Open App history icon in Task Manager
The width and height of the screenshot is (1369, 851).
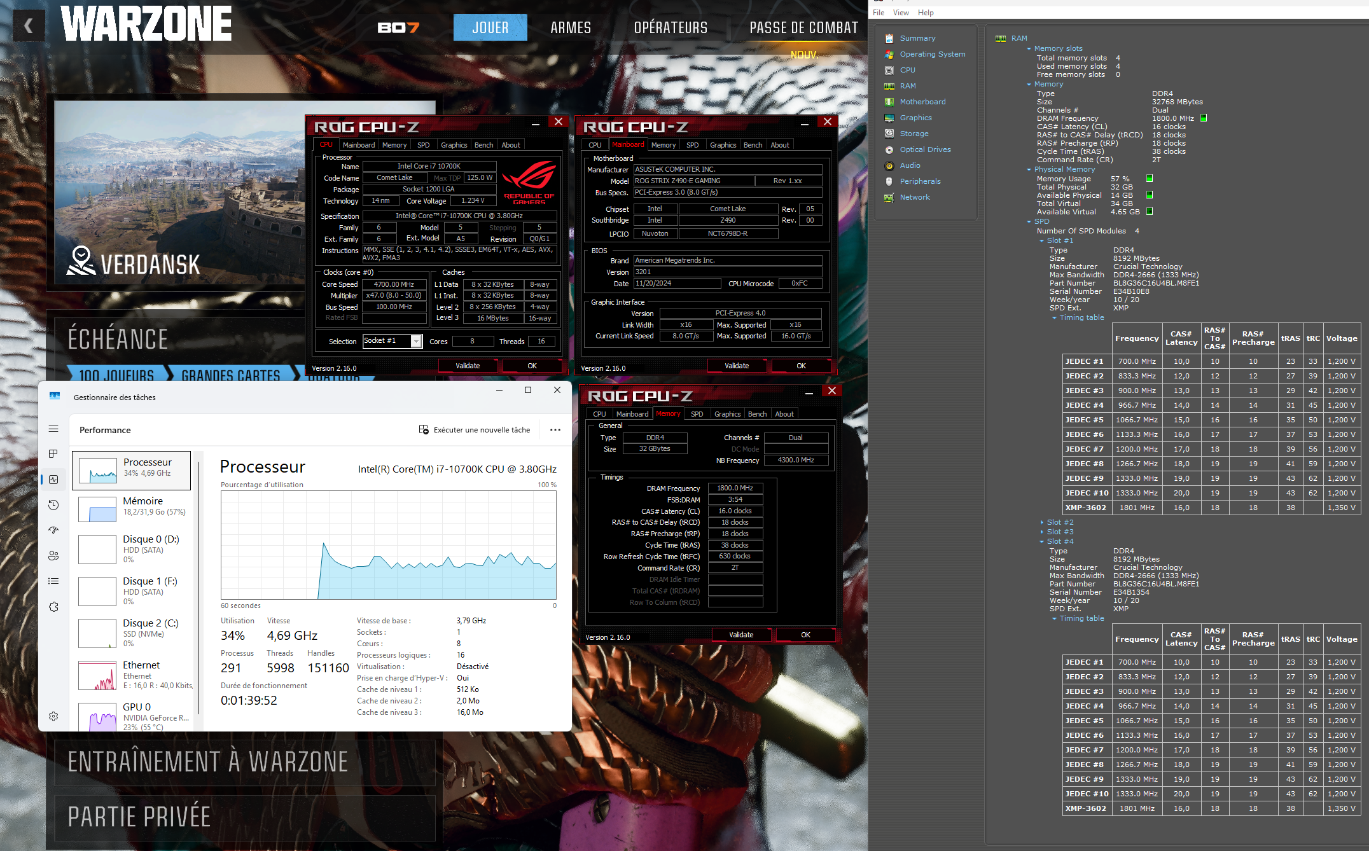(x=53, y=505)
